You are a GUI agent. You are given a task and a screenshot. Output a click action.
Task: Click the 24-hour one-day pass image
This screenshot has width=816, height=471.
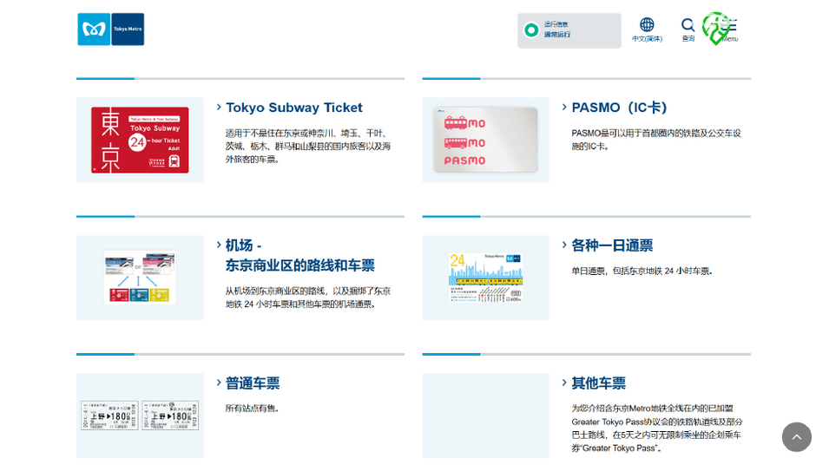point(485,278)
